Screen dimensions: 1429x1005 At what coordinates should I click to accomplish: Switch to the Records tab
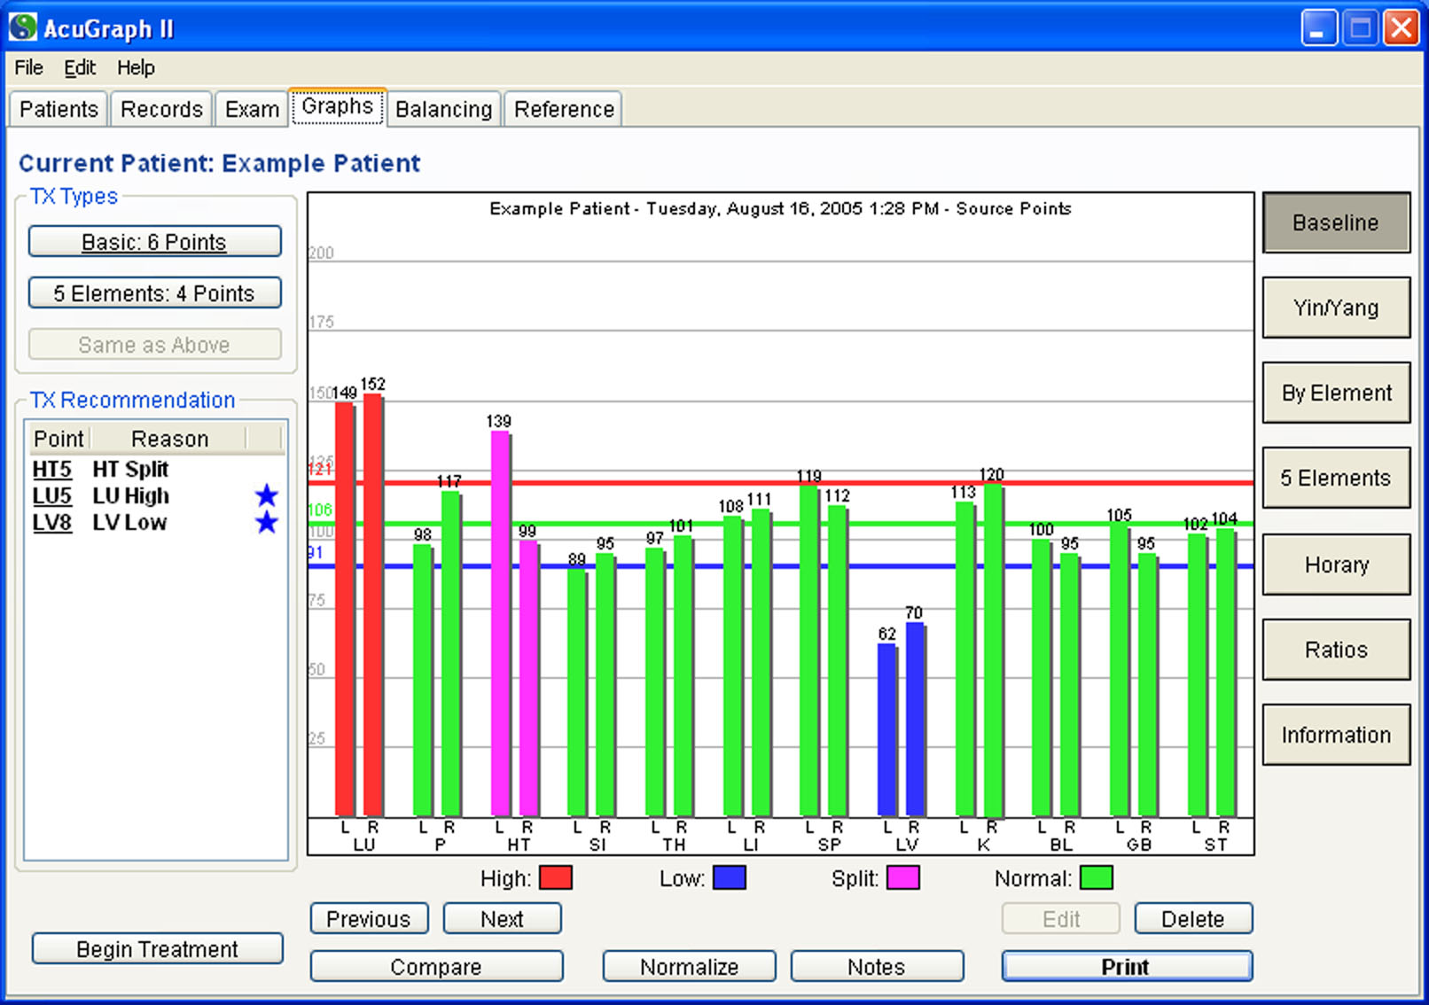pyautogui.click(x=161, y=109)
